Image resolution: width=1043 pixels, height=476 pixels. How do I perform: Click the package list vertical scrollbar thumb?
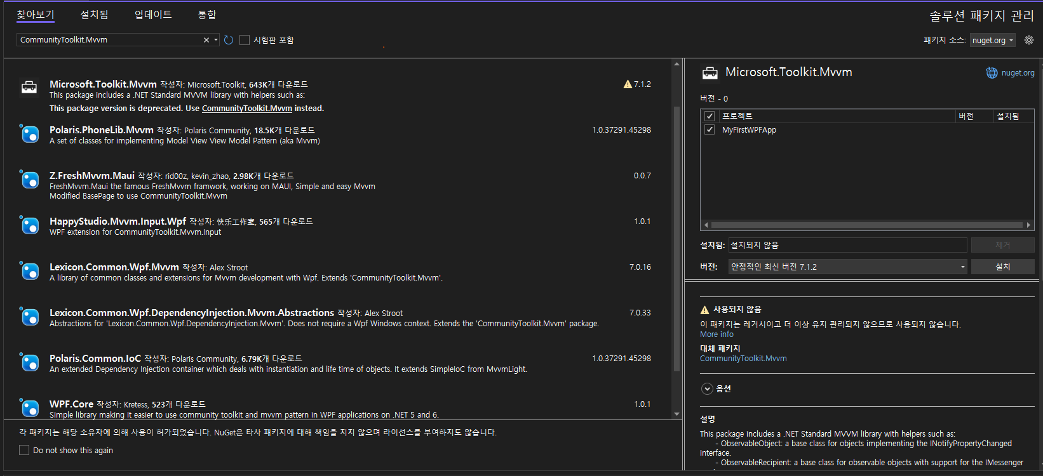coord(676,238)
